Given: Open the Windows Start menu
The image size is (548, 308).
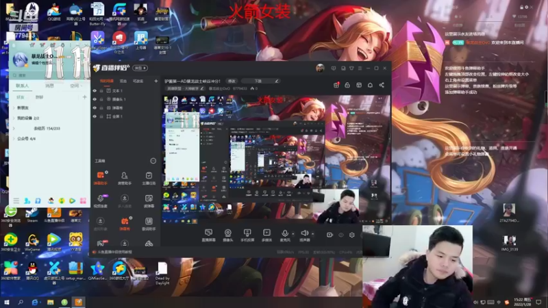Looking at the screenshot, I should pyautogui.click(x=6, y=303).
